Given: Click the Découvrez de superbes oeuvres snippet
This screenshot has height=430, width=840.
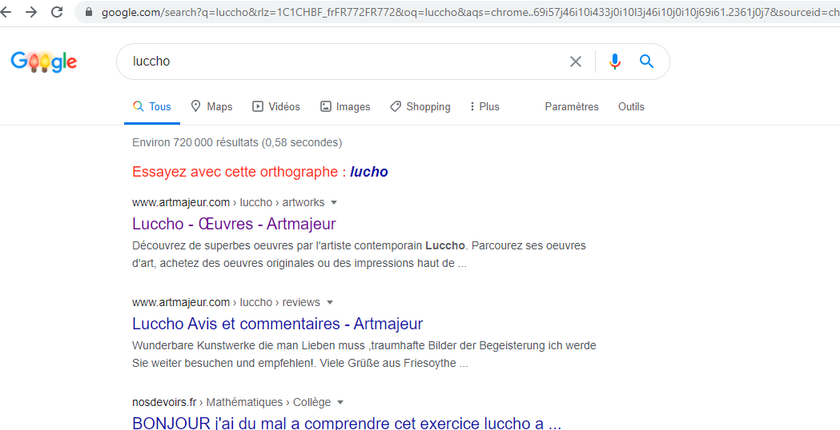Looking at the screenshot, I should point(359,255).
